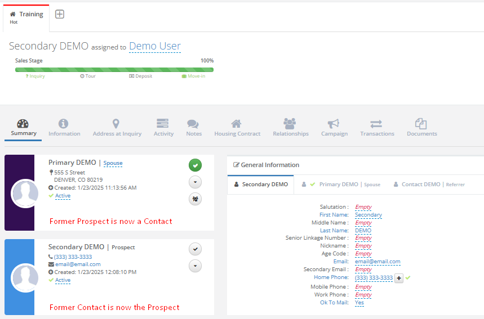Click the Relationships people group icon
The width and height of the screenshot is (484, 319).
click(x=290, y=123)
